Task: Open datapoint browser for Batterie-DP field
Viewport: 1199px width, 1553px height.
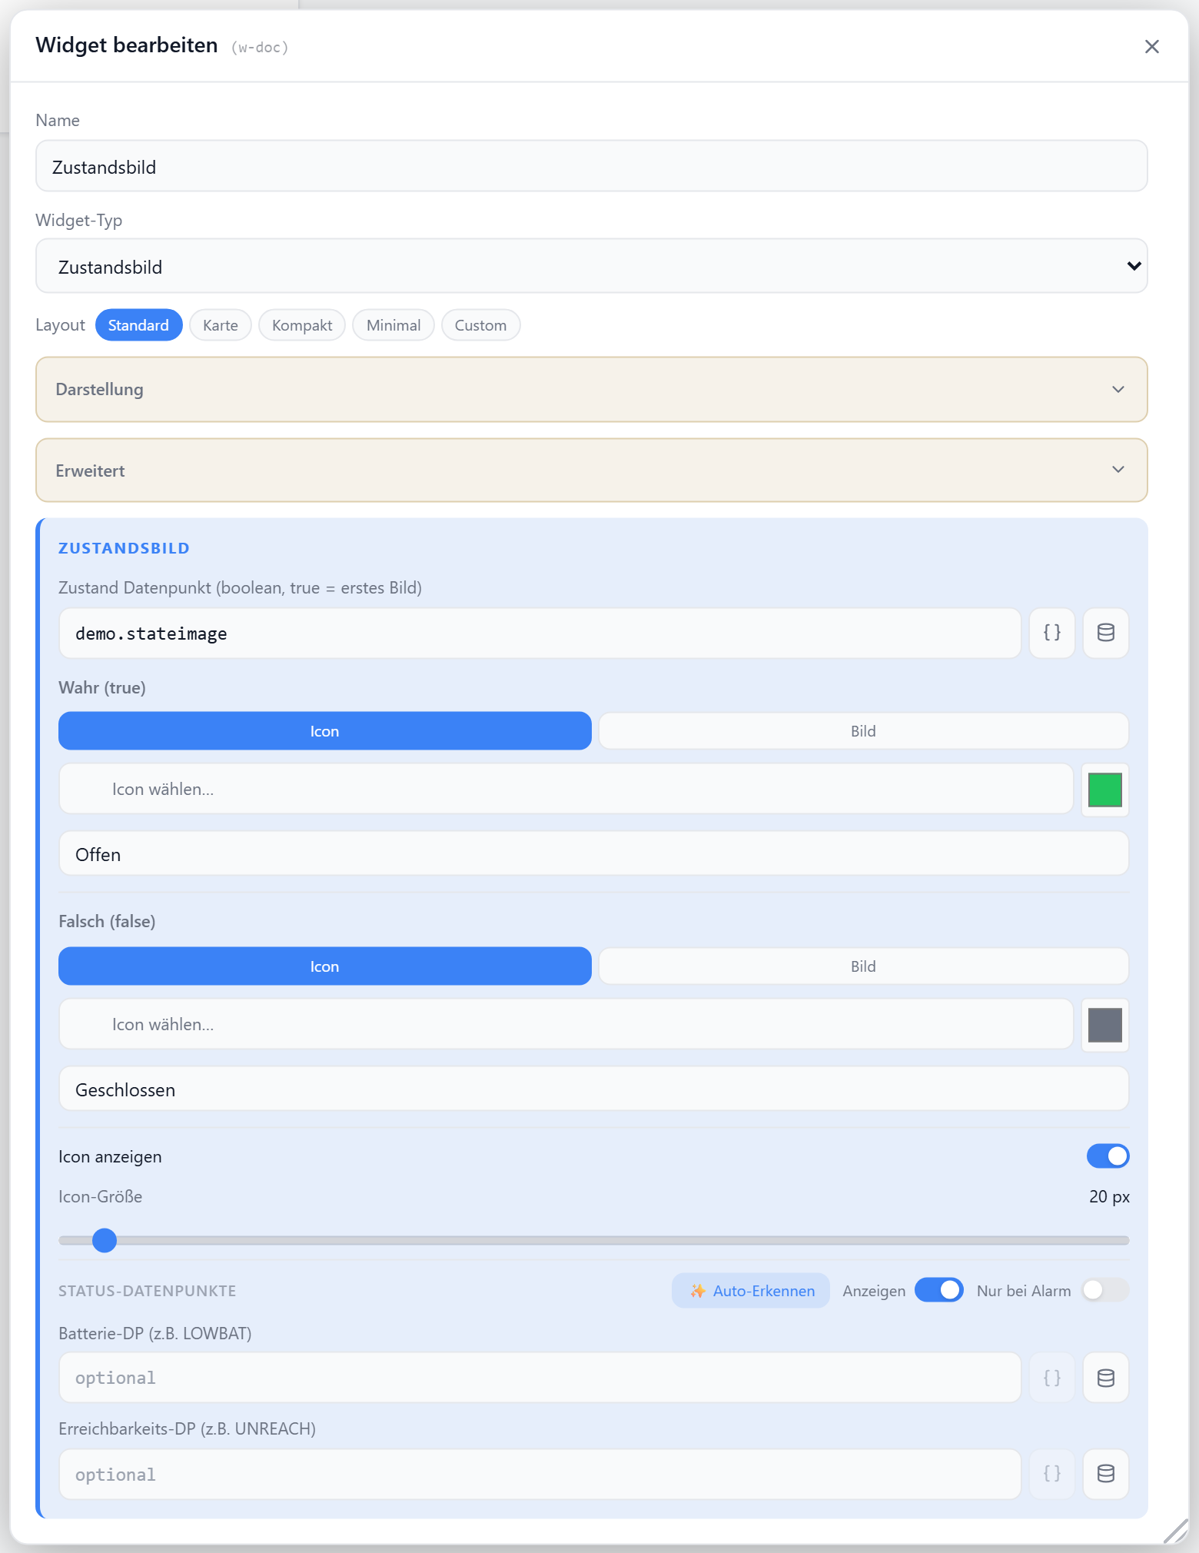Action: (x=1105, y=1378)
